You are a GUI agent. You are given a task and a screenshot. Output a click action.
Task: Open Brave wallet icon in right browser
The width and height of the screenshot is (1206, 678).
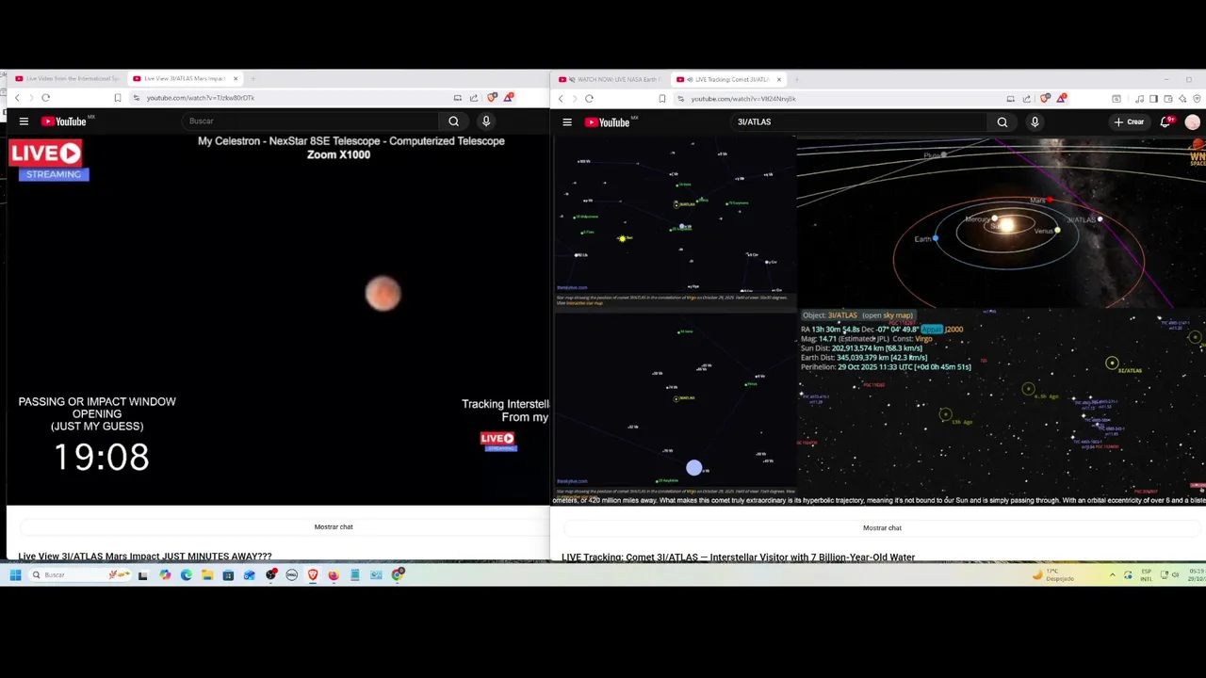click(1168, 99)
